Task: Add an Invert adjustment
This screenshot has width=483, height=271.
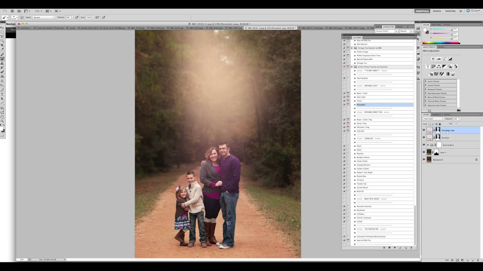Action: point(431,74)
